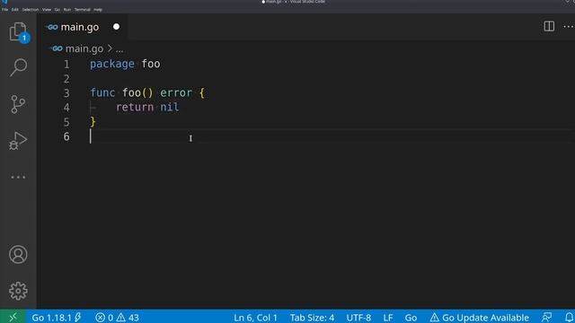Click the unsaved dot on main.go tab

[x=116, y=27]
